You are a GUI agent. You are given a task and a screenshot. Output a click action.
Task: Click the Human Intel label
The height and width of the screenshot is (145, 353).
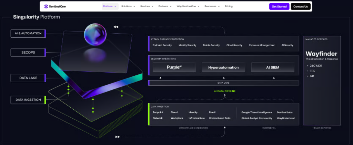pyautogui.click(x=269, y=128)
